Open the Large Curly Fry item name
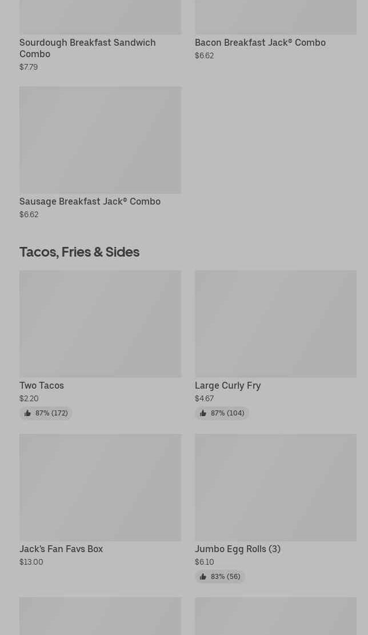Viewport: 368px width, 635px height. pyautogui.click(x=227, y=385)
